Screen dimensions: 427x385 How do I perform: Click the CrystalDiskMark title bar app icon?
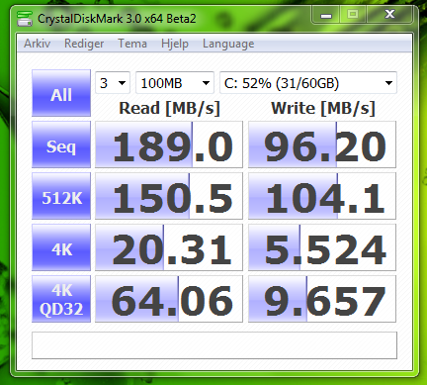25,19
